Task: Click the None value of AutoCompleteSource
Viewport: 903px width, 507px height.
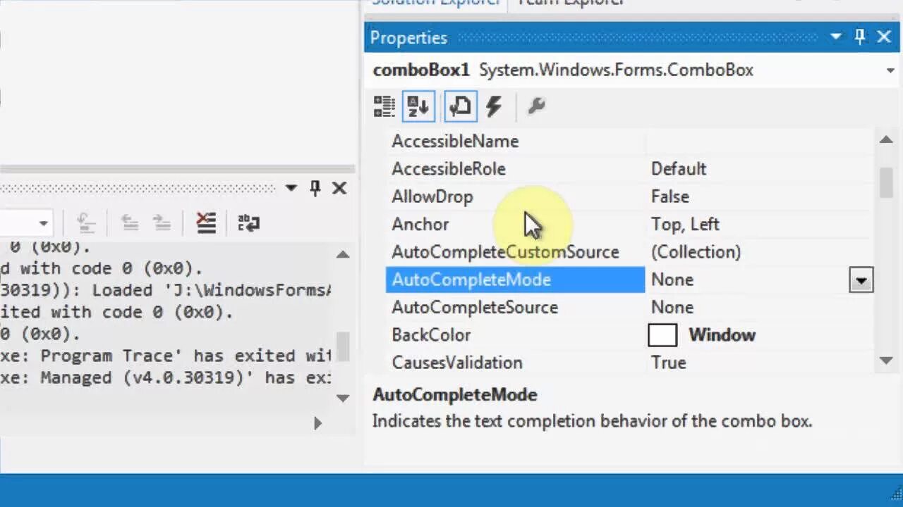Action: 672,308
